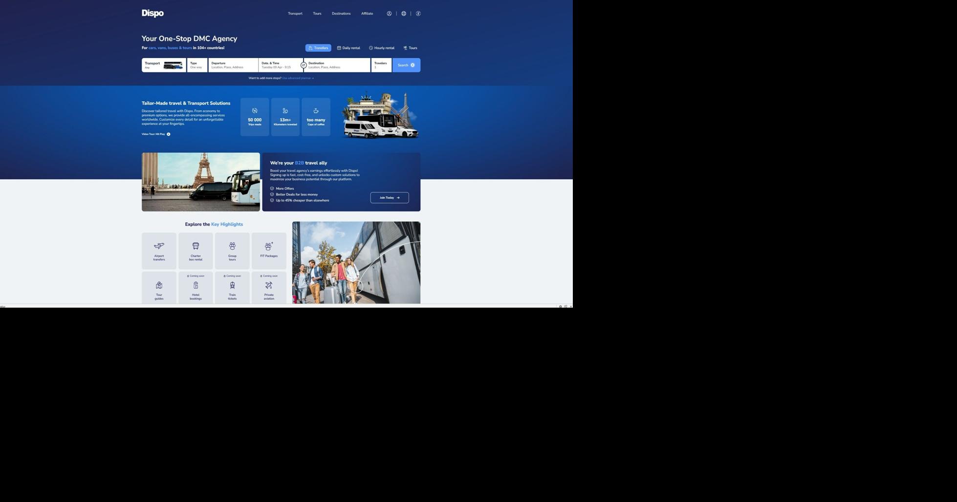Click the language globe icon in the header
Screen dimensions: 957x502
click(403, 13)
